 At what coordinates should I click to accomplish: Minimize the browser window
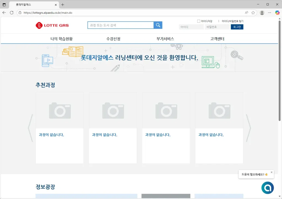coord(258,4)
